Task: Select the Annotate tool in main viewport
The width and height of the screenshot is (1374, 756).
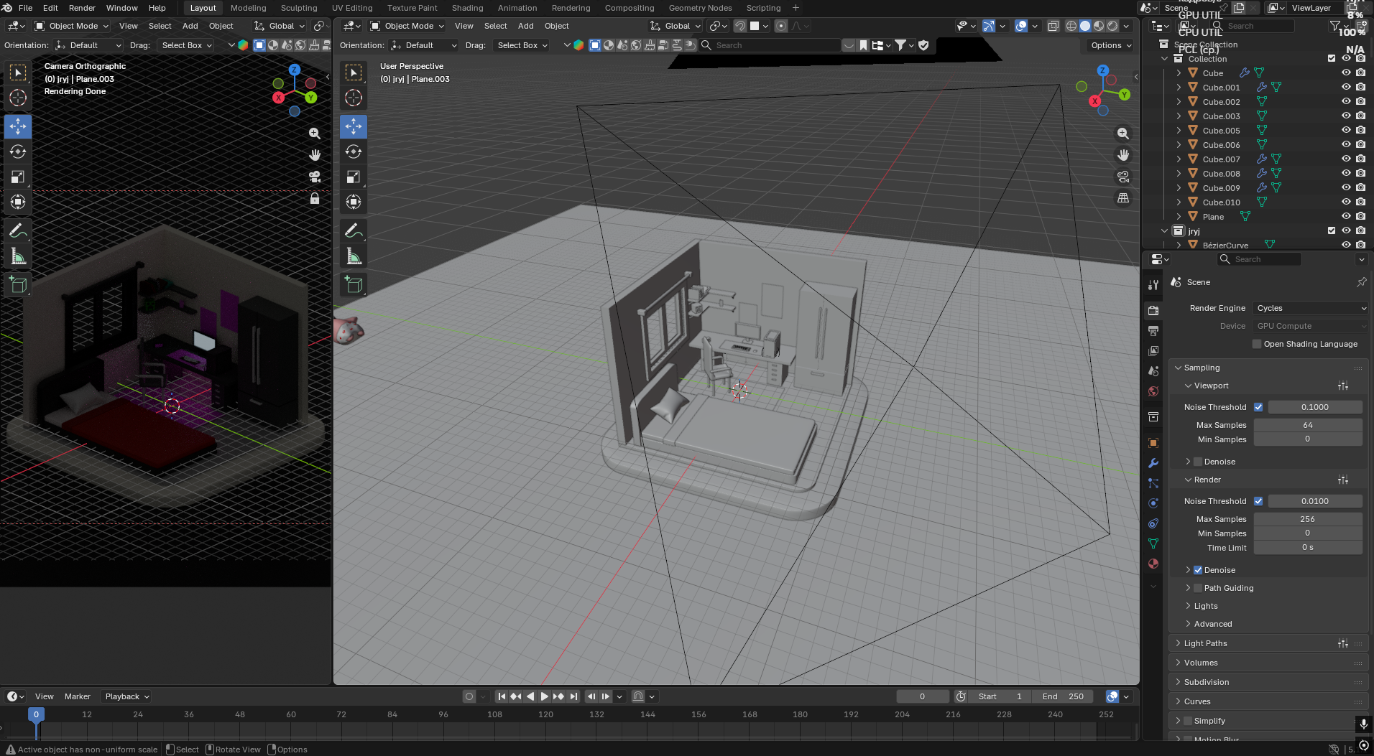Action: [x=354, y=230]
